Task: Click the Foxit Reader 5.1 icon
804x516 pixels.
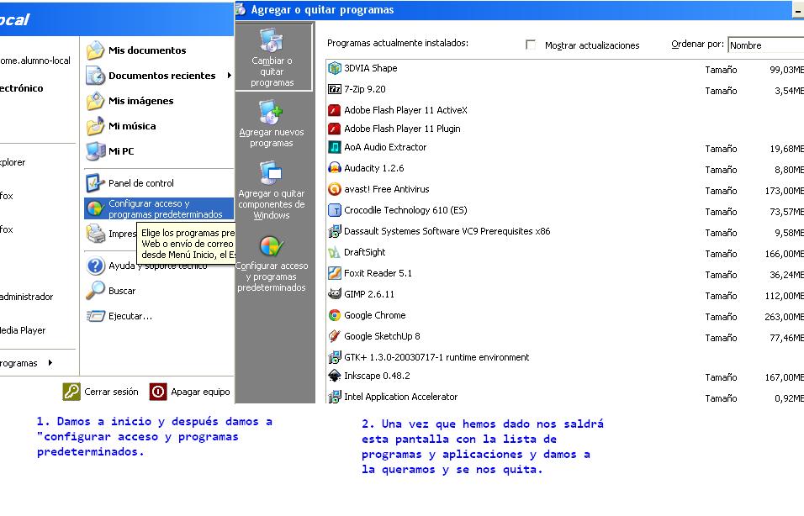Action: (335, 273)
